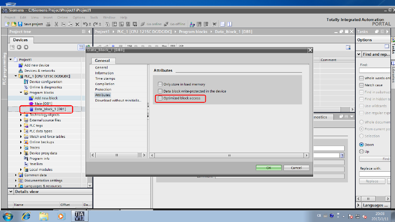Collapse the Details view section
The width and height of the screenshot is (395, 222).
pos(11,191)
